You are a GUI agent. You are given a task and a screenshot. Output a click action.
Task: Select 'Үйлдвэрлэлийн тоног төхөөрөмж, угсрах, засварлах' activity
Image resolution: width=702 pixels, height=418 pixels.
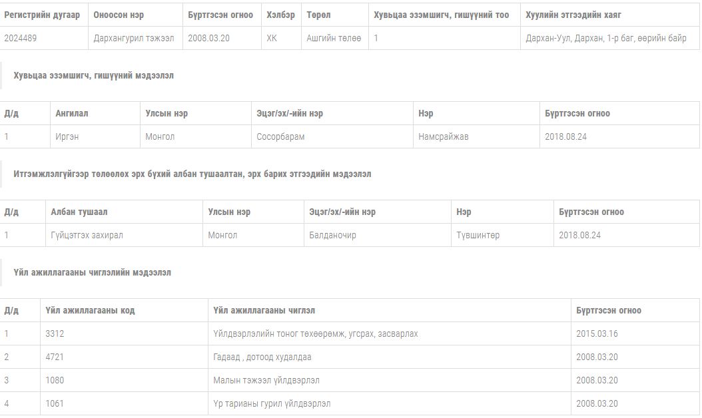click(x=316, y=333)
